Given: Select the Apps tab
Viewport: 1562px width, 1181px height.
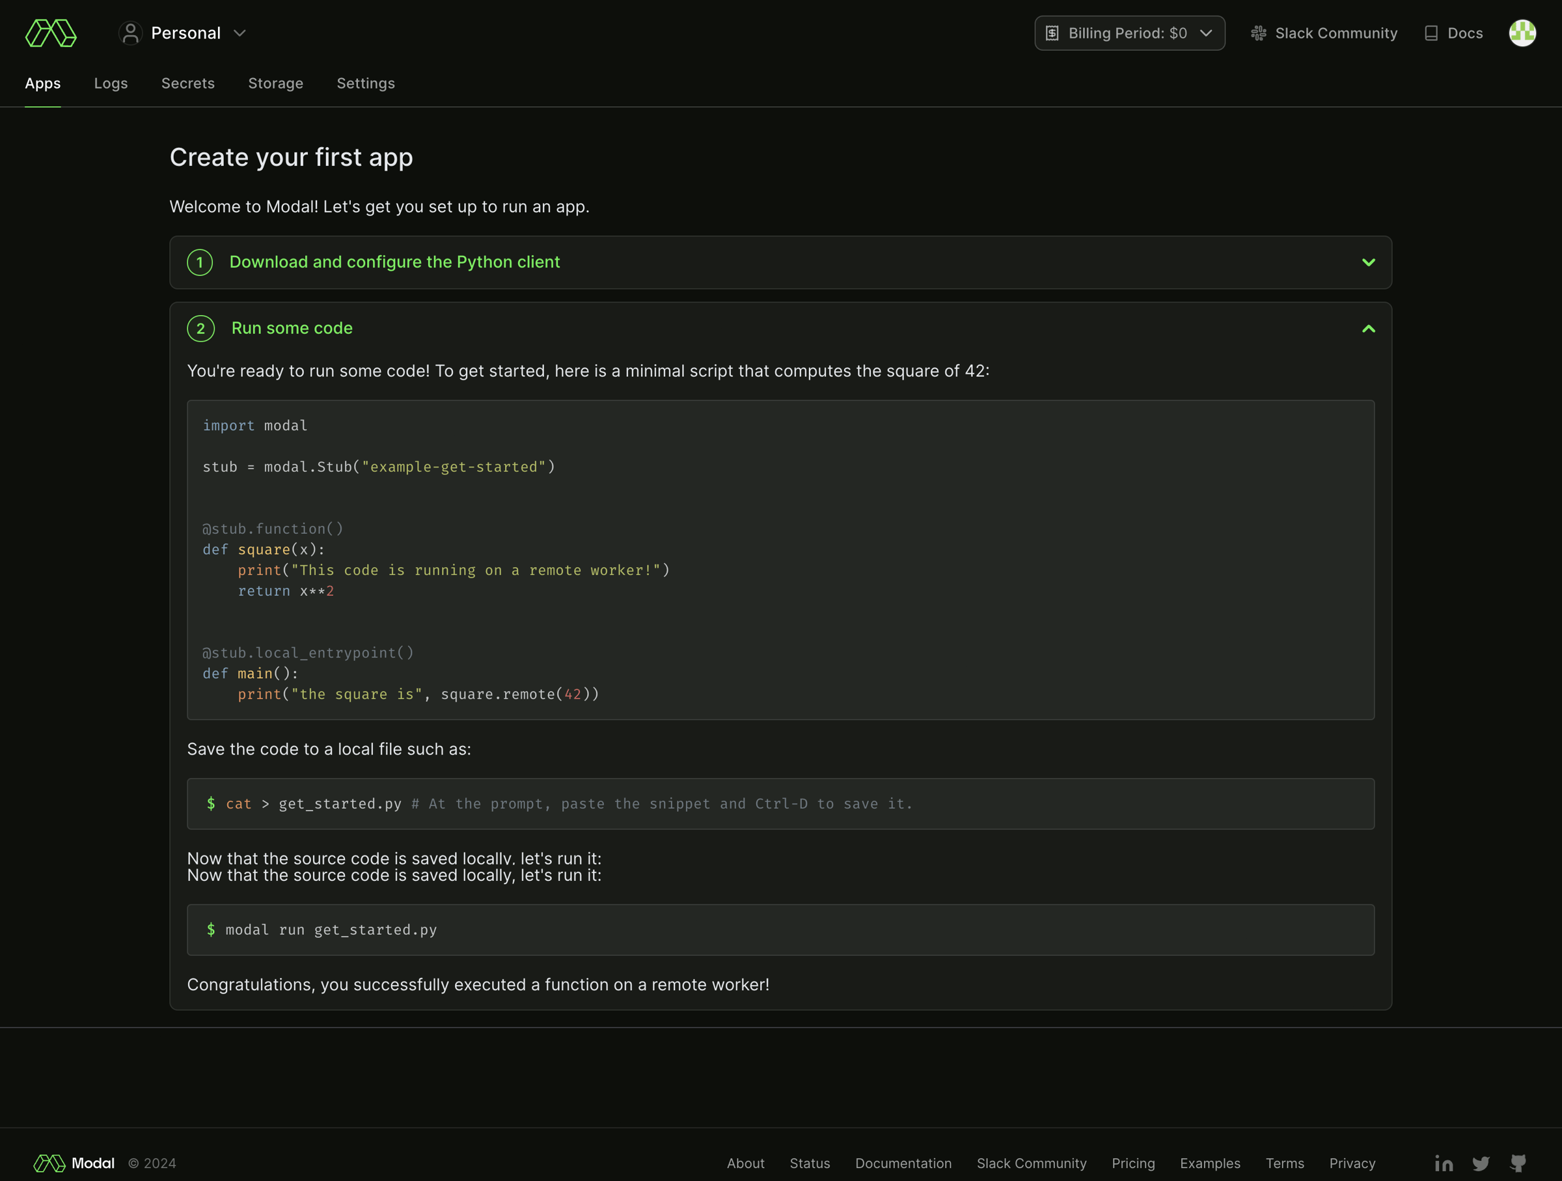Looking at the screenshot, I should [x=42, y=83].
